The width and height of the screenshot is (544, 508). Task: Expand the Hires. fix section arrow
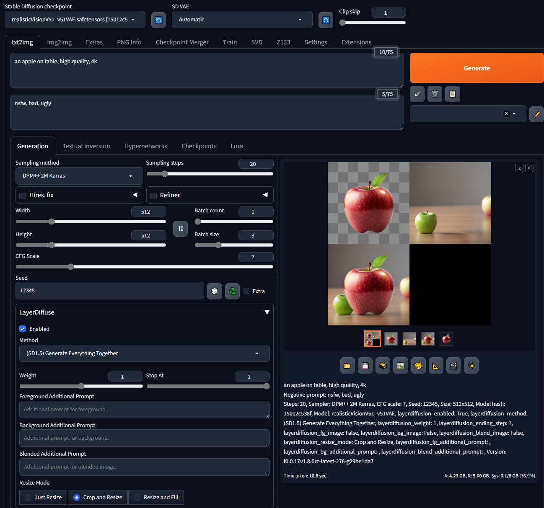(x=135, y=195)
